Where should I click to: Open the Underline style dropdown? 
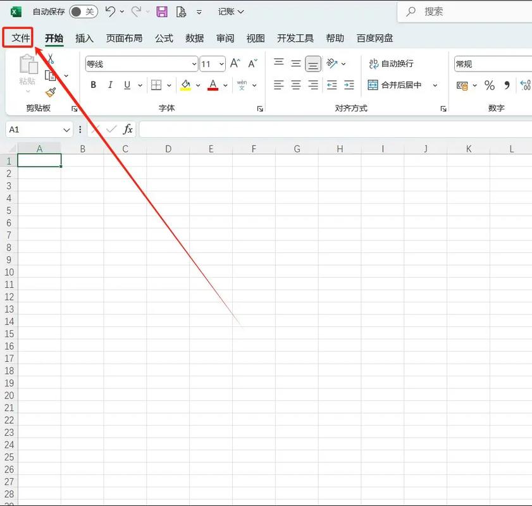[x=140, y=85]
